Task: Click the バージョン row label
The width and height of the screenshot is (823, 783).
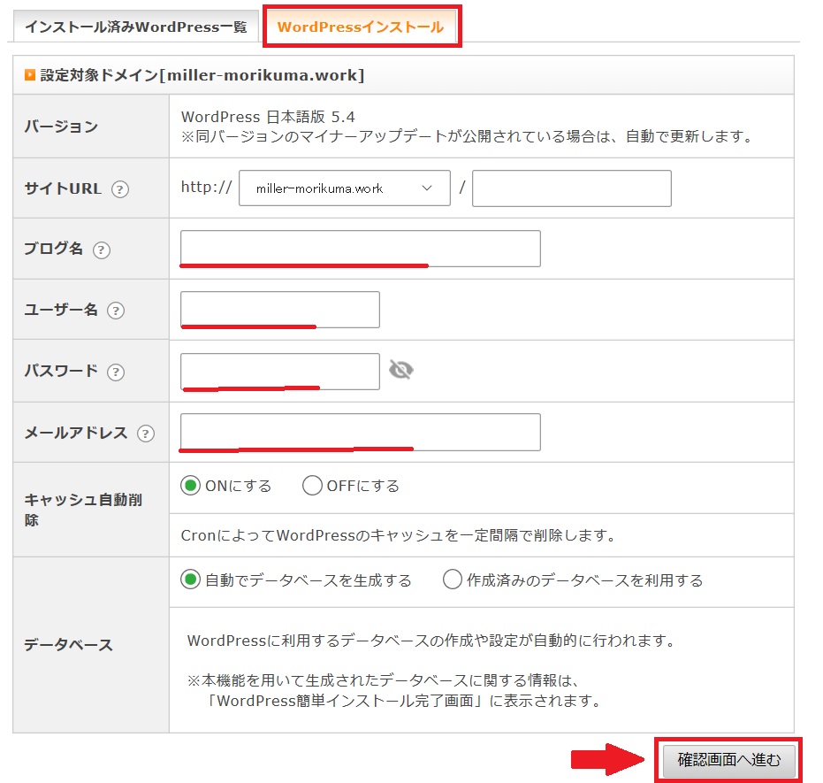Action: click(61, 127)
